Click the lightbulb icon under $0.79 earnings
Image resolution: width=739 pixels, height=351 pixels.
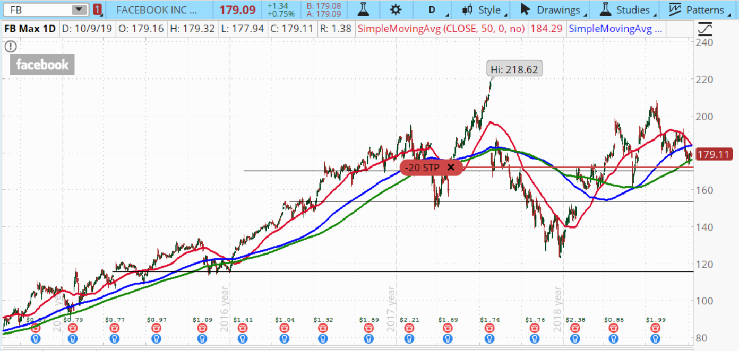(73, 338)
